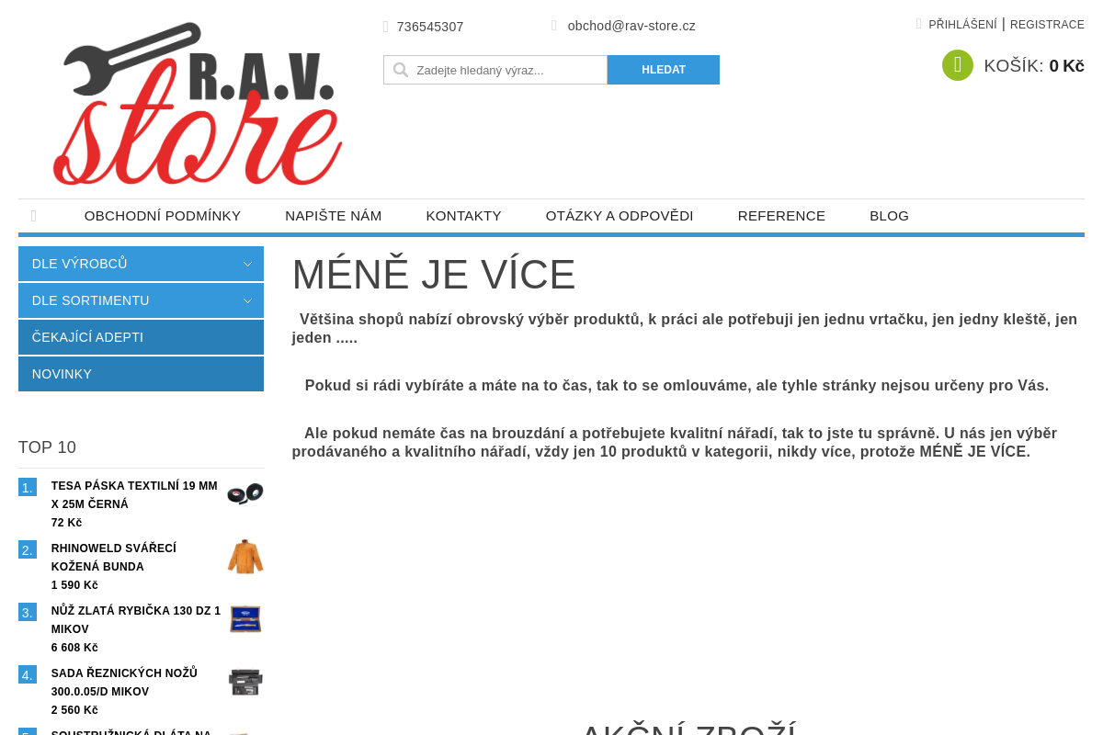Open the green shopping cart icon
This screenshot has width=1103, height=735.
click(x=957, y=65)
